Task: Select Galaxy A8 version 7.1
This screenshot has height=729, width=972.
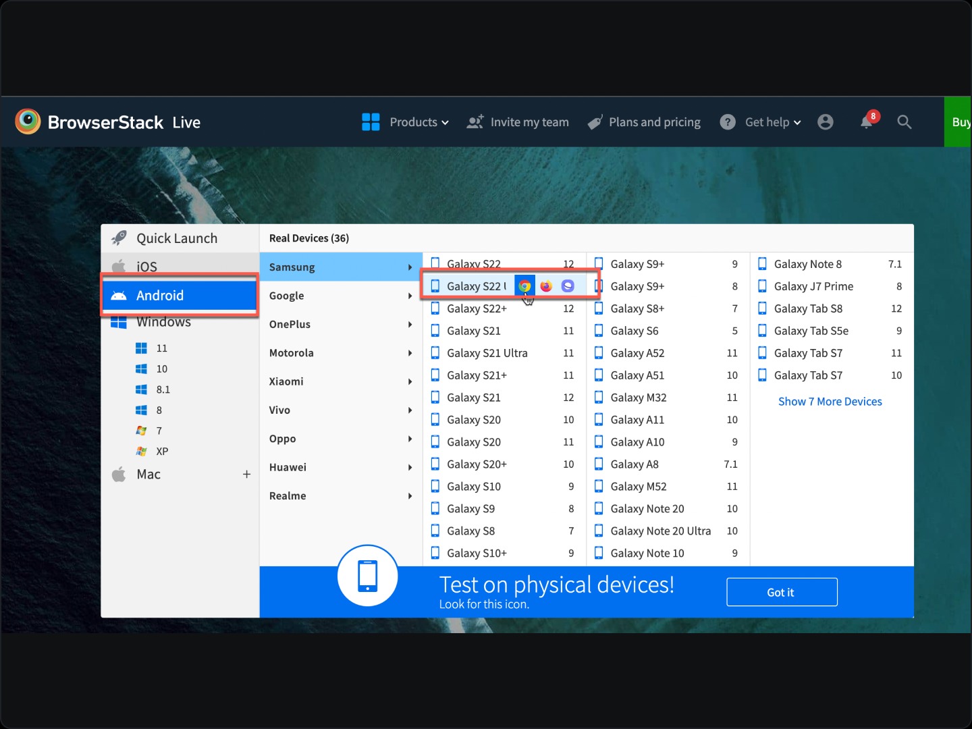Action: click(667, 464)
